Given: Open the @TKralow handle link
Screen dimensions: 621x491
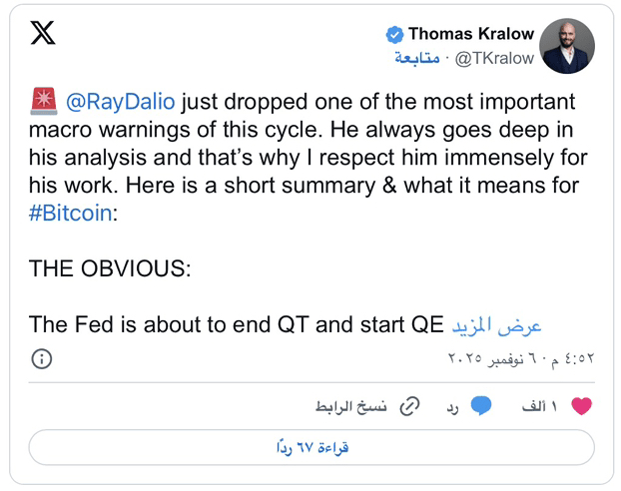Looking at the screenshot, I should click(x=494, y=59).
